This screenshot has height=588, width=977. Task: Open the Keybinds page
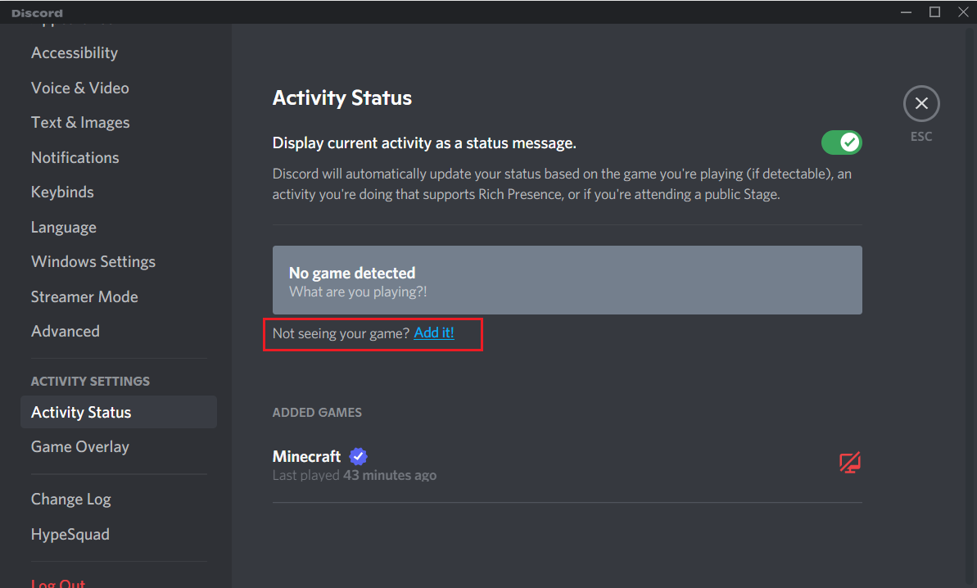[x=62, y=192]
